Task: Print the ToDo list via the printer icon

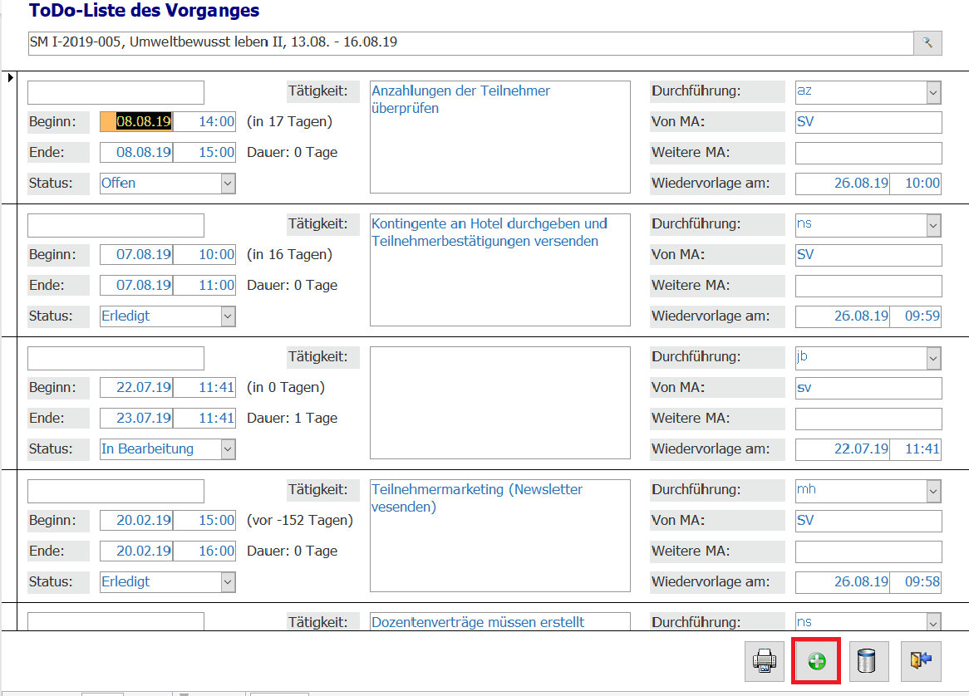Action: coord(765,661)
